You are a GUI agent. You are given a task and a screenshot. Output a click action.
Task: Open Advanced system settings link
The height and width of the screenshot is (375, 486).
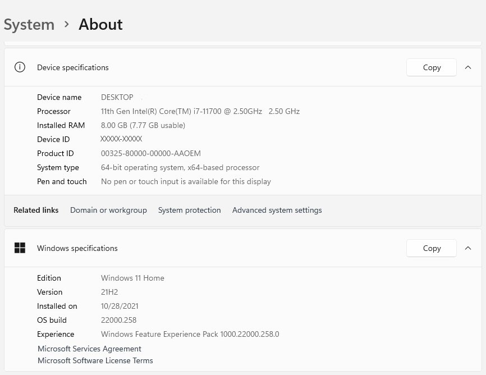coord(277,210)
